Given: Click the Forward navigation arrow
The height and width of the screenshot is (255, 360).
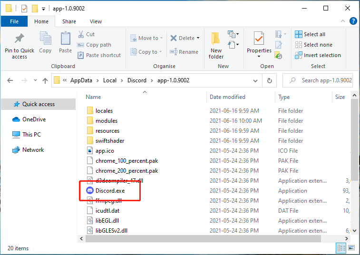Looking at the screenshot, I should (24, 80).
